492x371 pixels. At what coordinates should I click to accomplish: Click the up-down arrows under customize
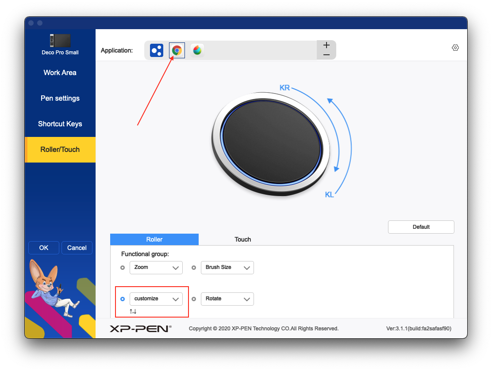pyautogui.click(x=133, y=311)
